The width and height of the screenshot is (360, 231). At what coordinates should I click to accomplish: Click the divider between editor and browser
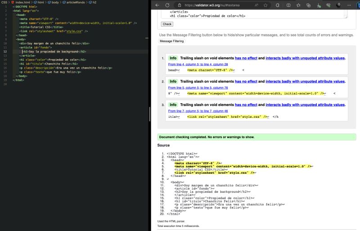[150, 115]
